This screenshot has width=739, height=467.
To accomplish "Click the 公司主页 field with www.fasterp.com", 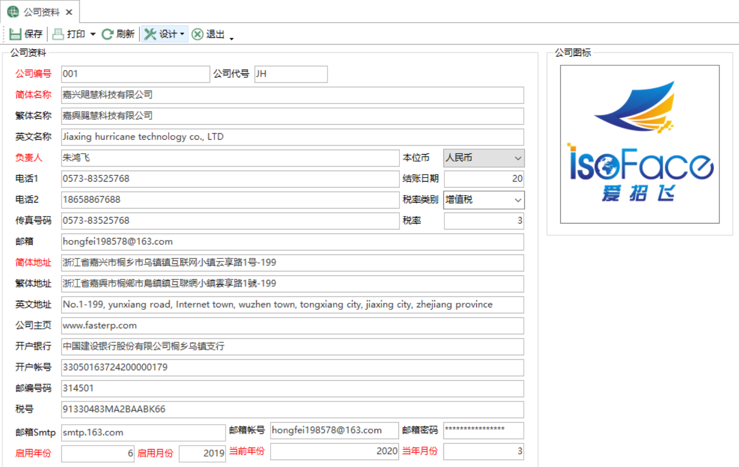I will (293, 325).
